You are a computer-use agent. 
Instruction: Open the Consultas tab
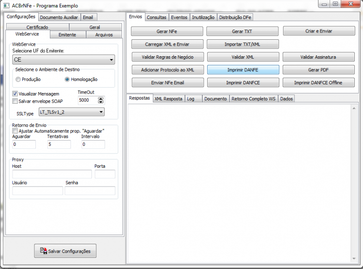coord(156,17)
